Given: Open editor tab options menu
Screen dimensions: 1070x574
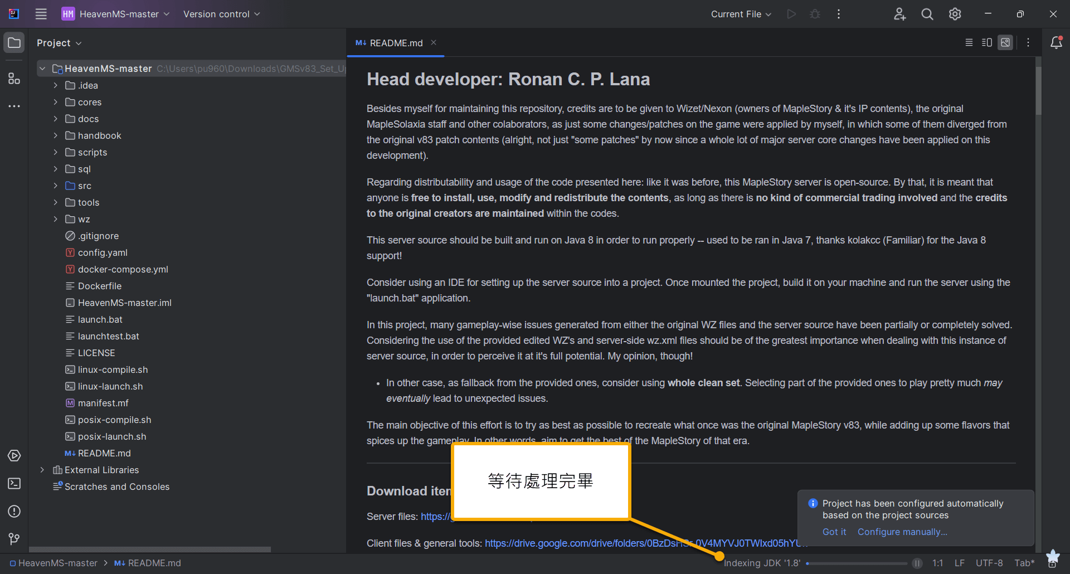Looking at the screenshot, I should [1028, 43].
